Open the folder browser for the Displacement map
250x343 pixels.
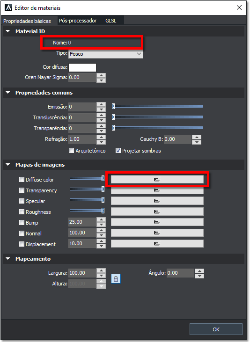157,243
